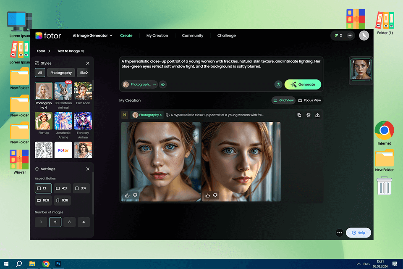Select the 9:16 aspect ratio
The height and width of the screenshot is (269, 403).
coord(62,200)
